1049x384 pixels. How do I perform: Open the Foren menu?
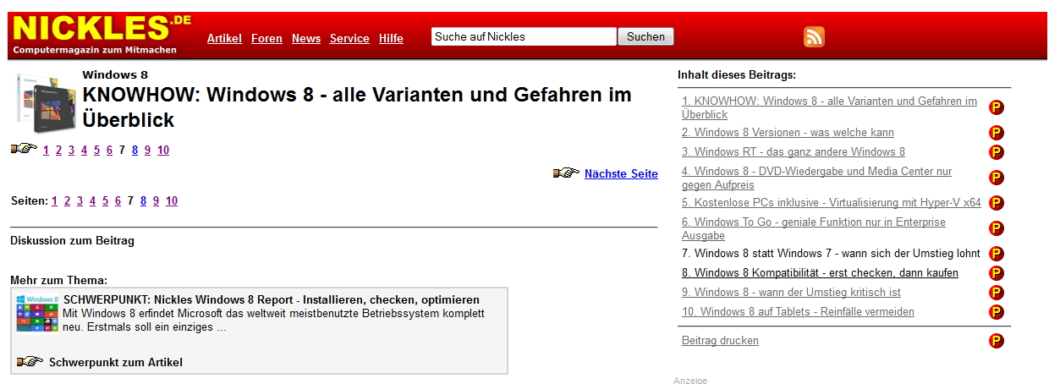click(267, 38)
